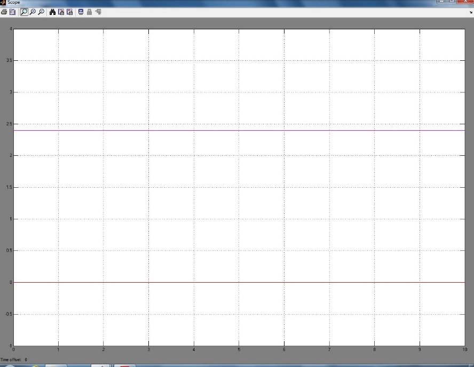
Task: Toggle floating scope mode
Action: click(81, 12)
